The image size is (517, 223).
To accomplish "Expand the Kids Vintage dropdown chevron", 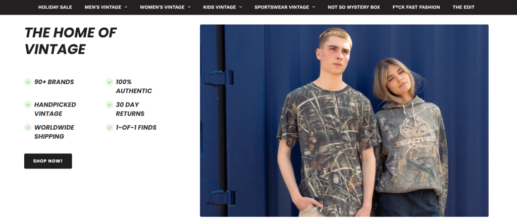I will click(241, 7).
